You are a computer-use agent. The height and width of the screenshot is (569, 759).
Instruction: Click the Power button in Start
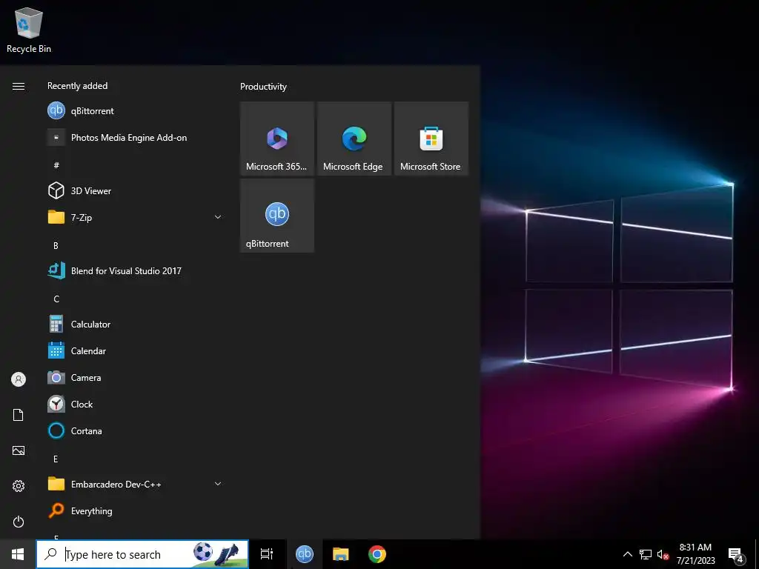point(19,522)
